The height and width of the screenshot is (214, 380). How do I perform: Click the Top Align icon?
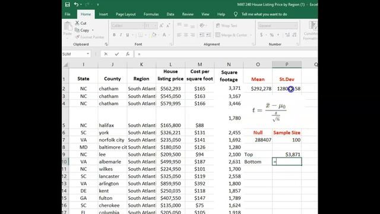pyautogui.click(x=179, y=26)
